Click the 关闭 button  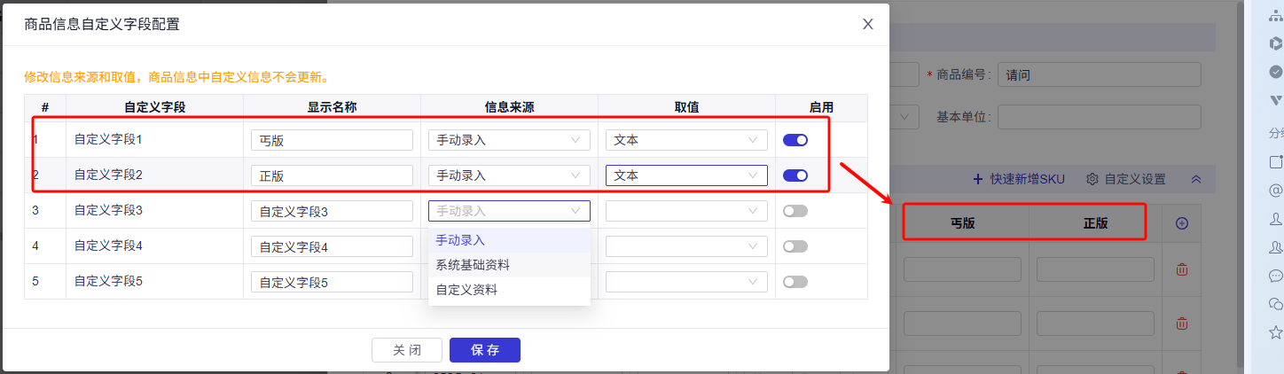(407, 350)
